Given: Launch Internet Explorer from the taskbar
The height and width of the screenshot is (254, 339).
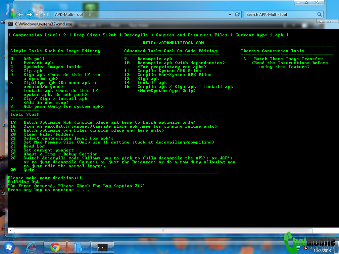Looking at the screenshot, I should [31, 247].
